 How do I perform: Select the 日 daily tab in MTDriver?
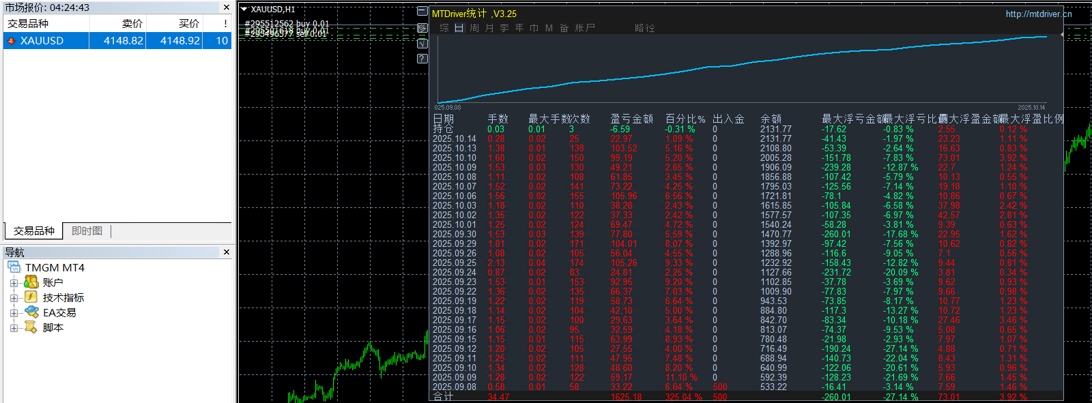click(x=459, y=28)
